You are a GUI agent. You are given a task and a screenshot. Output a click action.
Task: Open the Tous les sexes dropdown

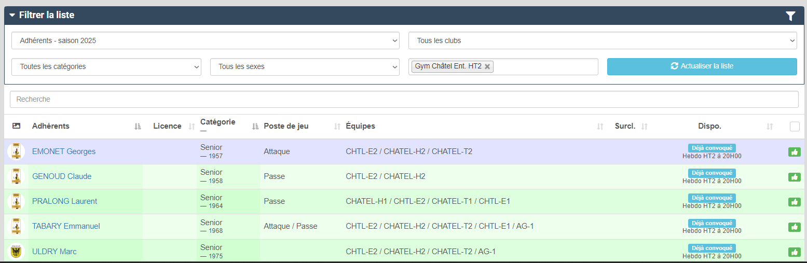click(304, 67)
